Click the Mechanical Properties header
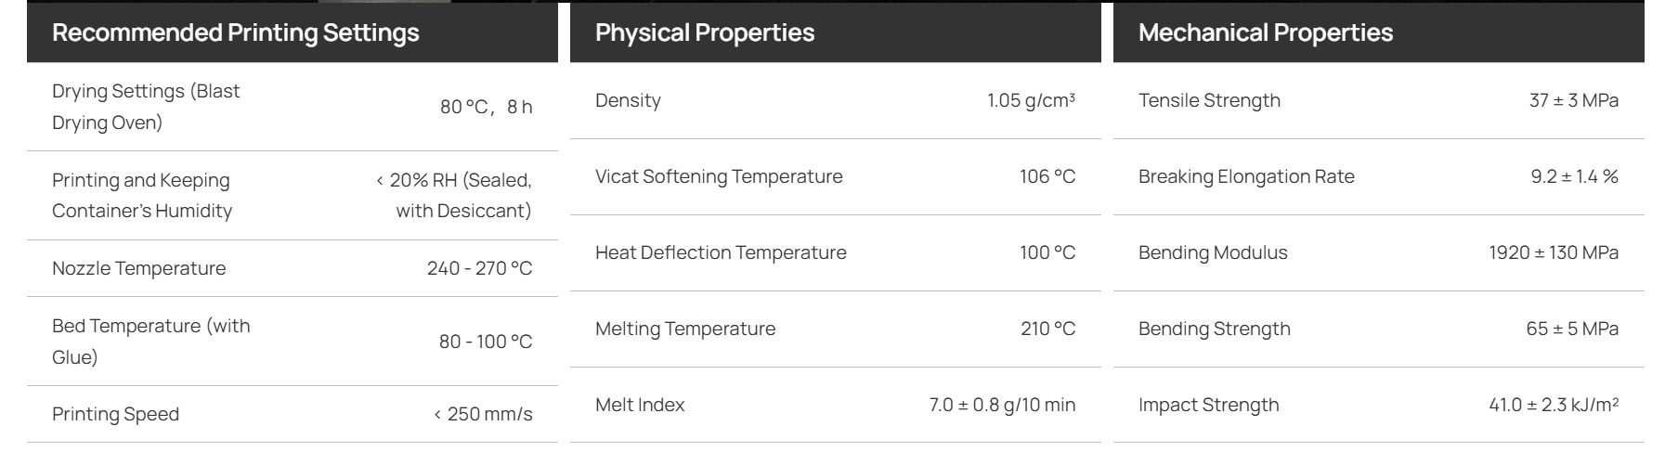Image resolution: width=1678 pixels, height=452 pixels. click(x=1266, y=32)
